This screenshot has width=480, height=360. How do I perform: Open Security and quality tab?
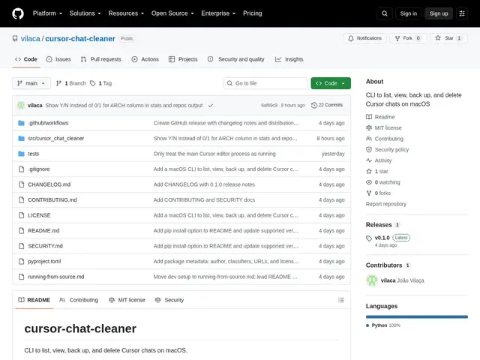tap(235, 59)
